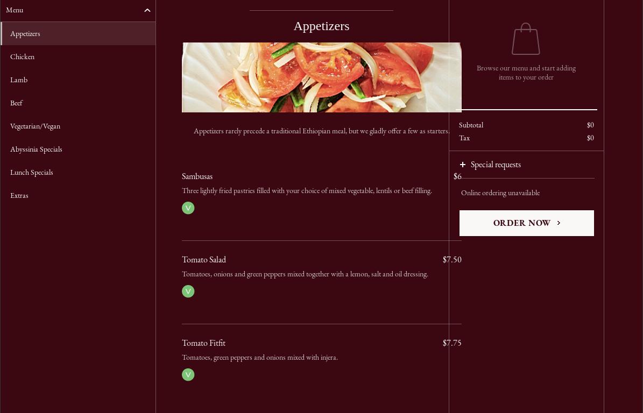Click the arrow icon on Order Now
This screenshot has width=643, height=413.
(559, 223)
